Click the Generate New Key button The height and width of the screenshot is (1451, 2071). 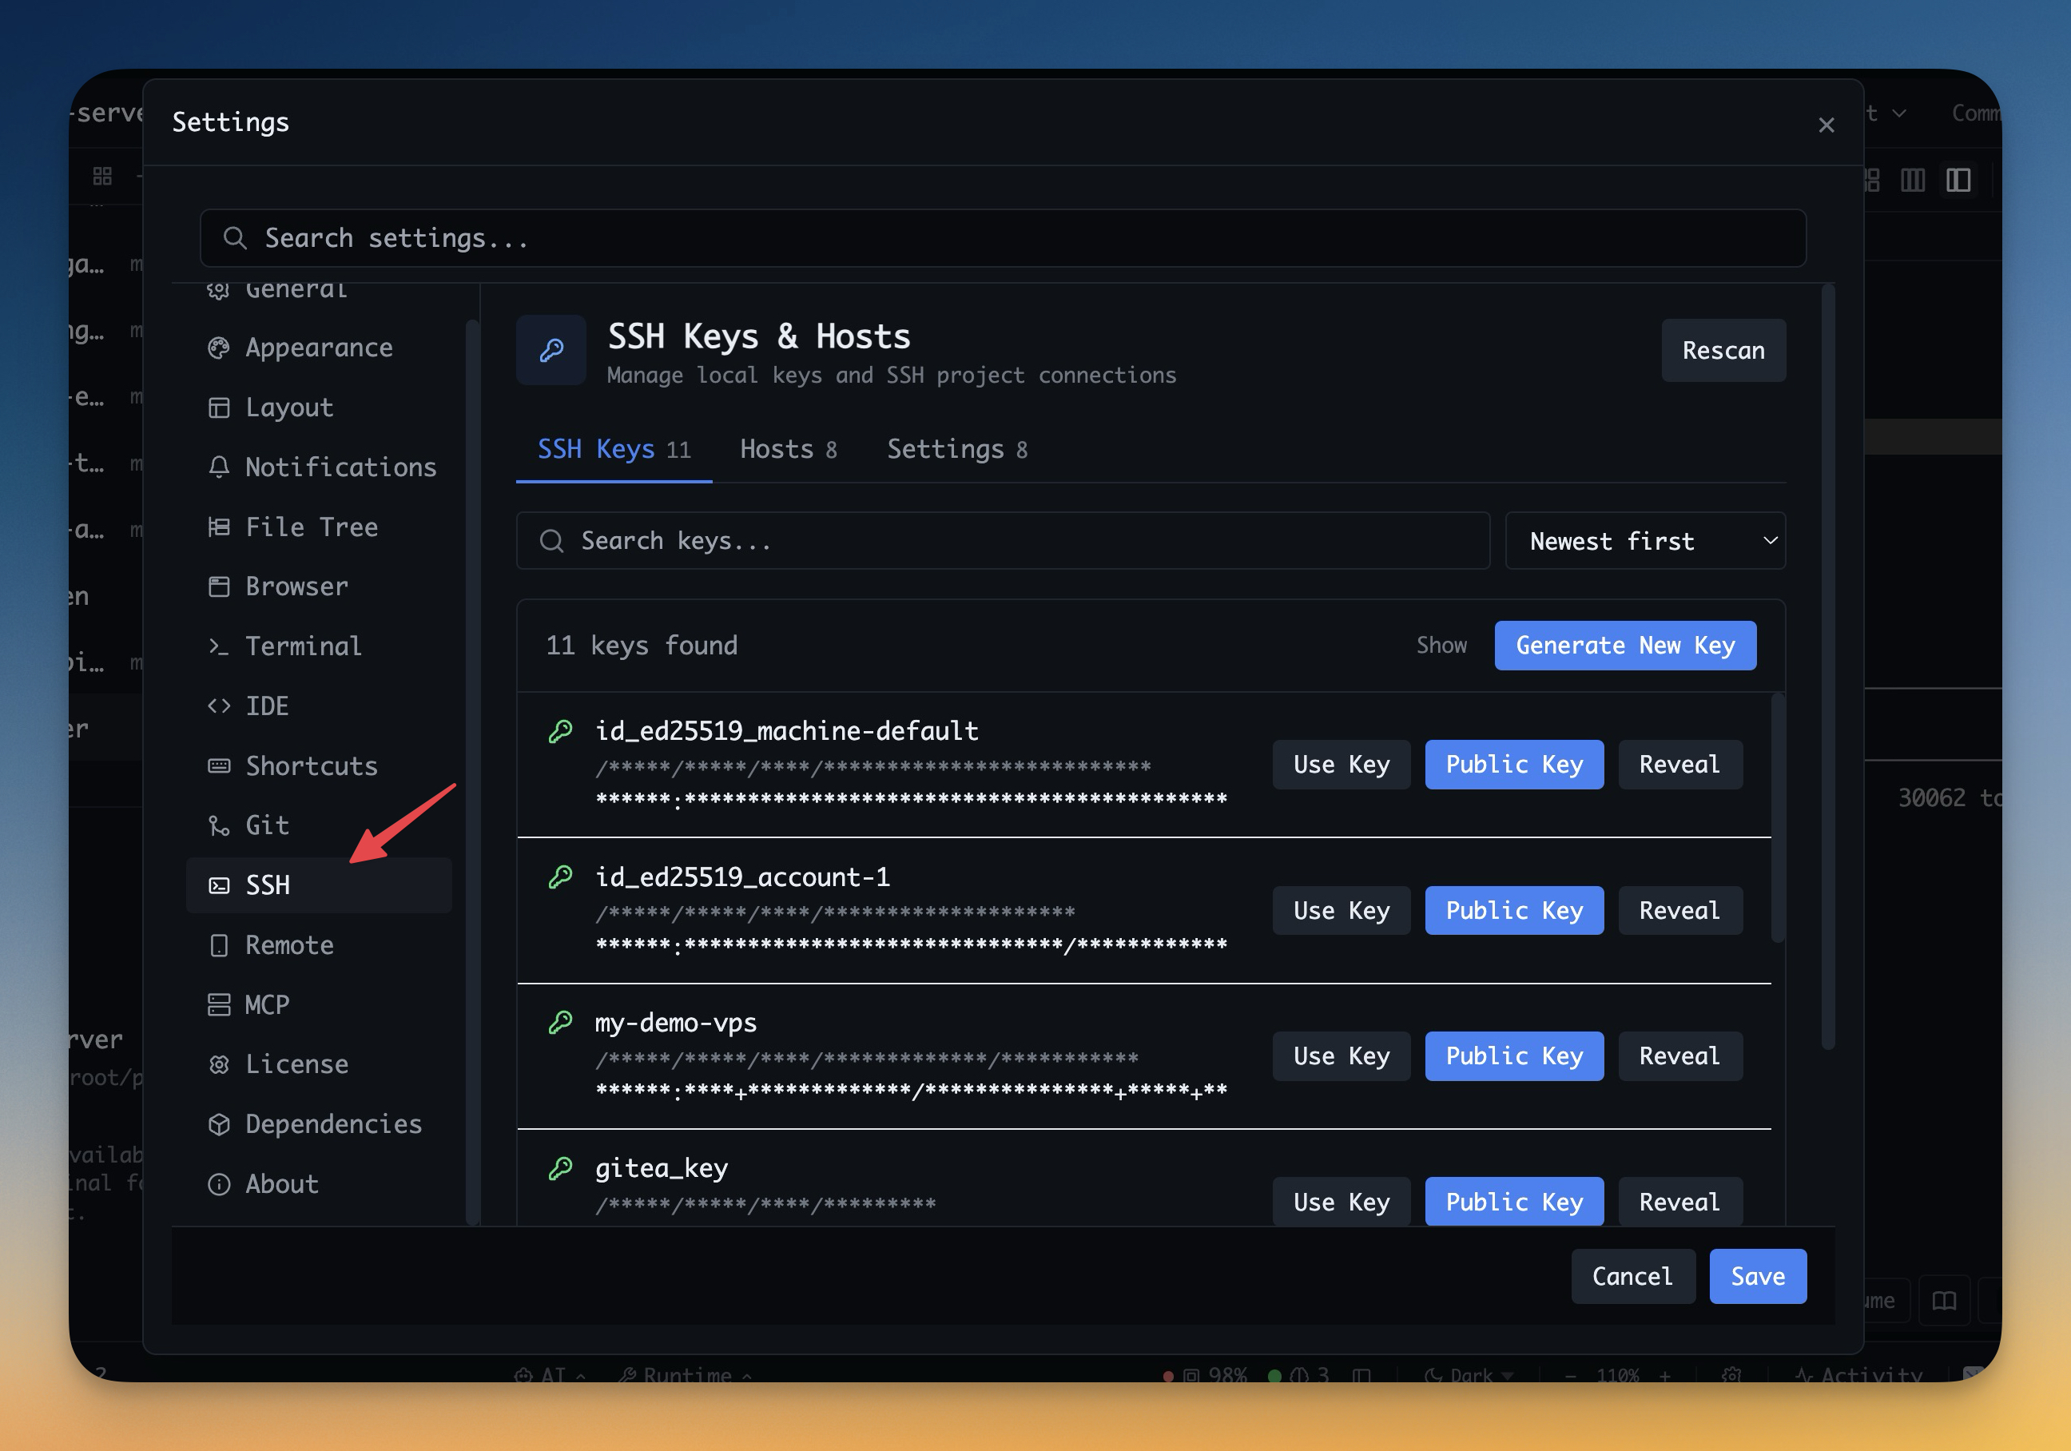pyautogui.click(x=1624, y=645)
